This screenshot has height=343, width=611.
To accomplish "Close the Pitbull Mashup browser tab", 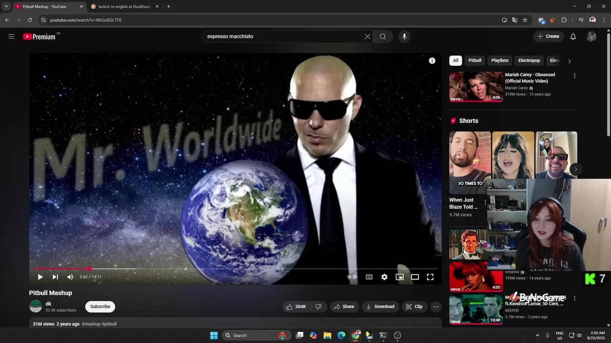I will [81, 7].
